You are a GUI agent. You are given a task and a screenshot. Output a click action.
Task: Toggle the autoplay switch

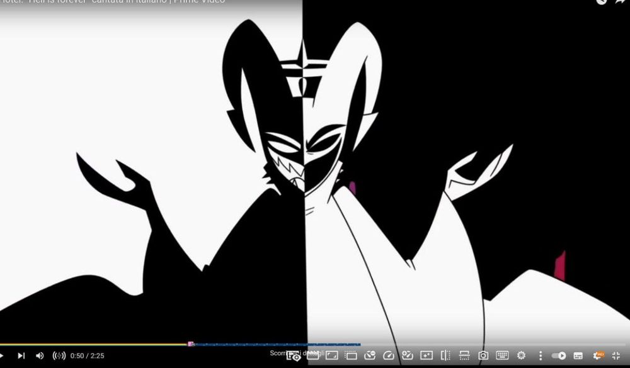[559, 355]
